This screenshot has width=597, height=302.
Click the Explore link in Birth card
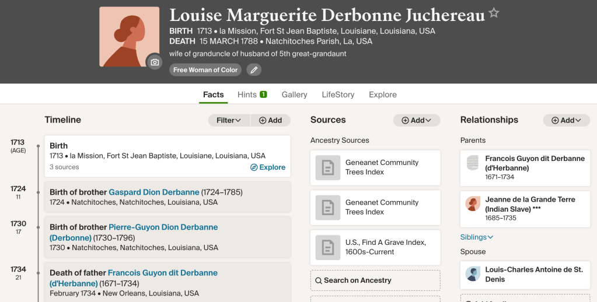pyautogui.click(x=268, y=167)
